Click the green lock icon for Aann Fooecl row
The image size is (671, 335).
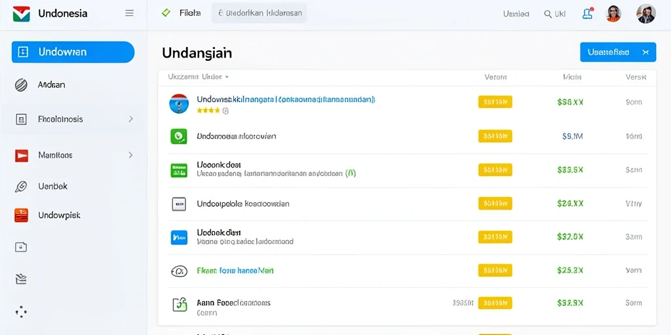click(180, 304)
